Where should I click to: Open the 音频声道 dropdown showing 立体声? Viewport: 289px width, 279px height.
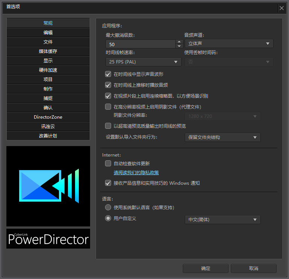[229, 44]
